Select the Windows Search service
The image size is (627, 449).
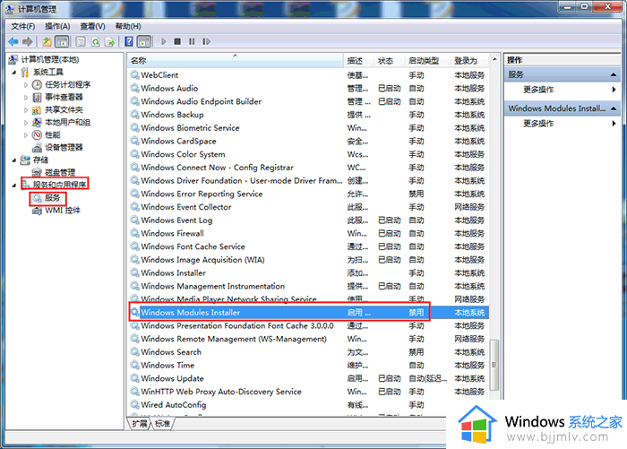(x=308, y=352)
